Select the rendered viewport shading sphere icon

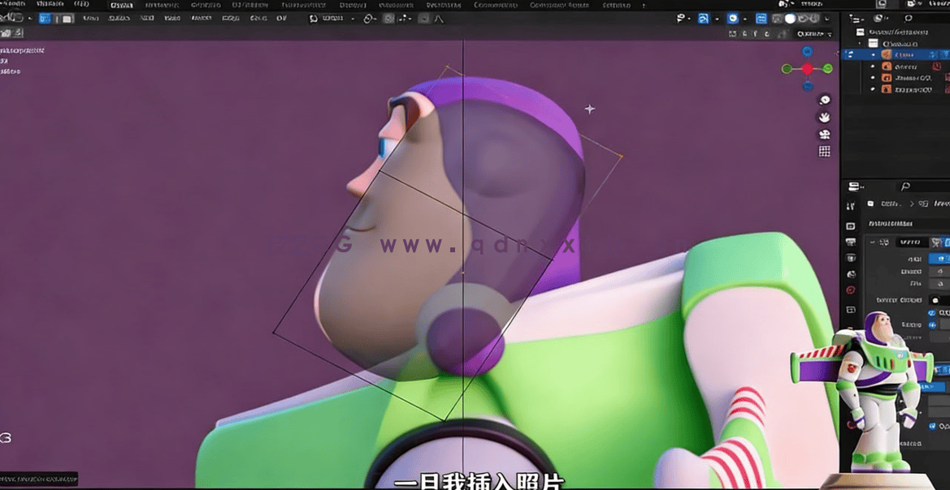(x=814, y=18)
